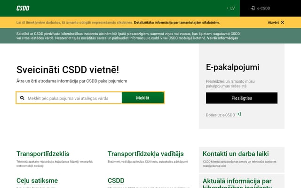
Task: Open detailed cookie information link
Action: 177,23
